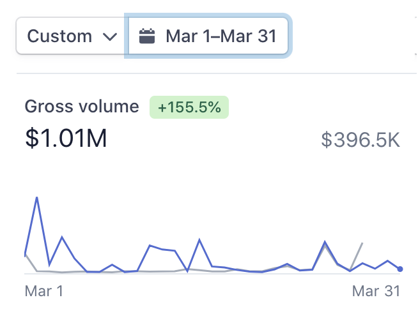Click the tallest blue peak near Mar 1

37,197
